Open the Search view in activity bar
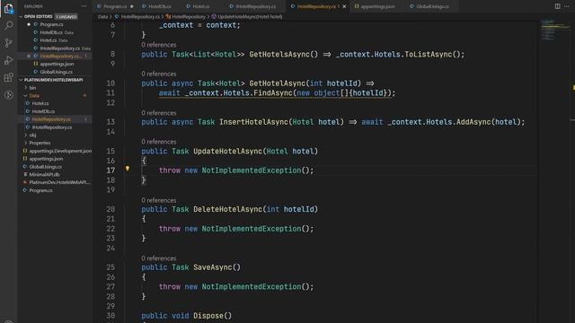Screen dimensions: 575x323 point(9,25)
